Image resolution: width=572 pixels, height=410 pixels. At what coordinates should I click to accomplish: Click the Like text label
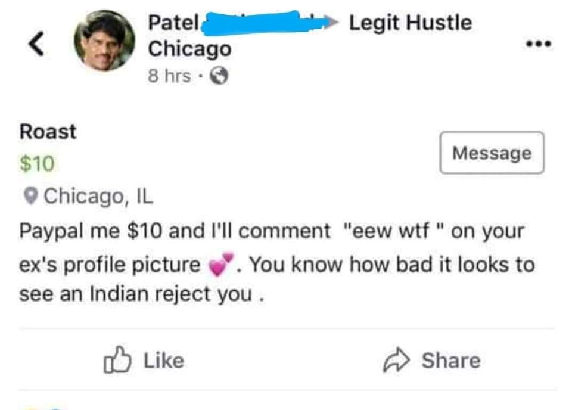164,361
